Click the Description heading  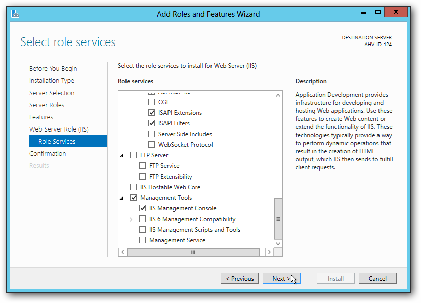click(x=311, y=81)
